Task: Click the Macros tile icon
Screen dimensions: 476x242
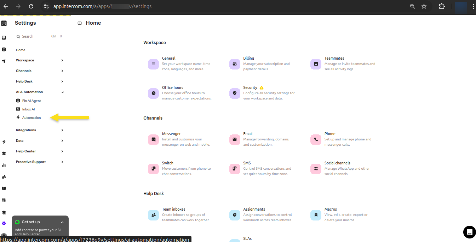Action: 316,215
